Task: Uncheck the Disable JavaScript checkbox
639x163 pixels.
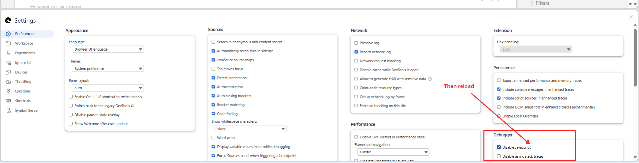Action: (x=499, y=147)
